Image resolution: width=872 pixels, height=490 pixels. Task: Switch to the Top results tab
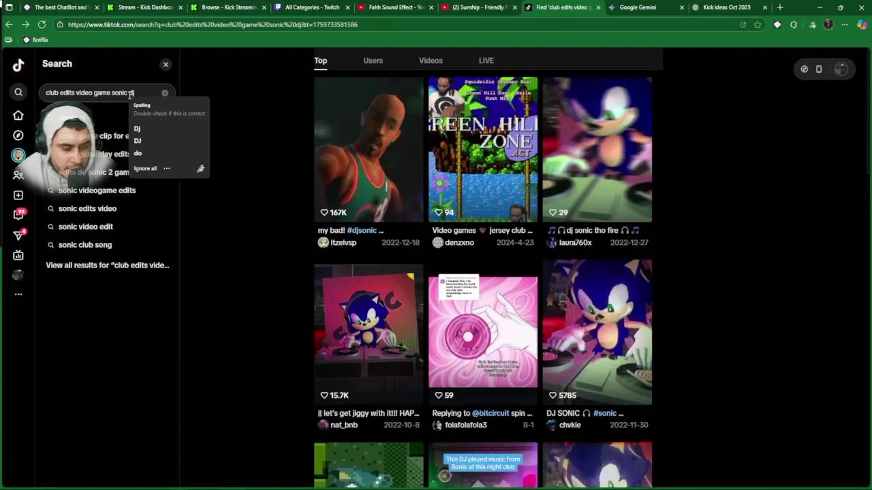click(320, 61)
